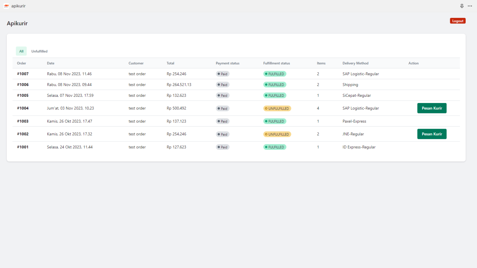Click date Selasa, 24 Okt 2023, 11.44
477x268 pixels.
70,147
